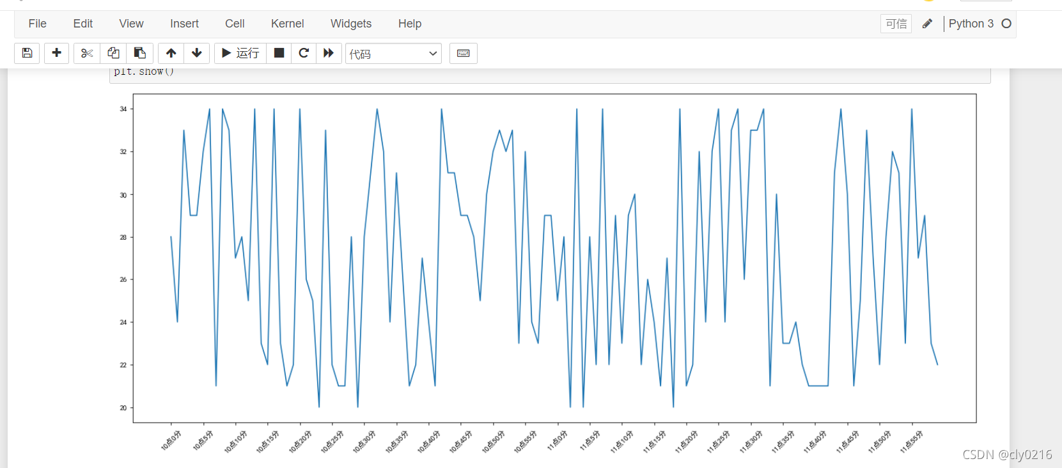Screen dimensions: 1062x468
Task: Open the Insert menu
Action: (184, 24)
